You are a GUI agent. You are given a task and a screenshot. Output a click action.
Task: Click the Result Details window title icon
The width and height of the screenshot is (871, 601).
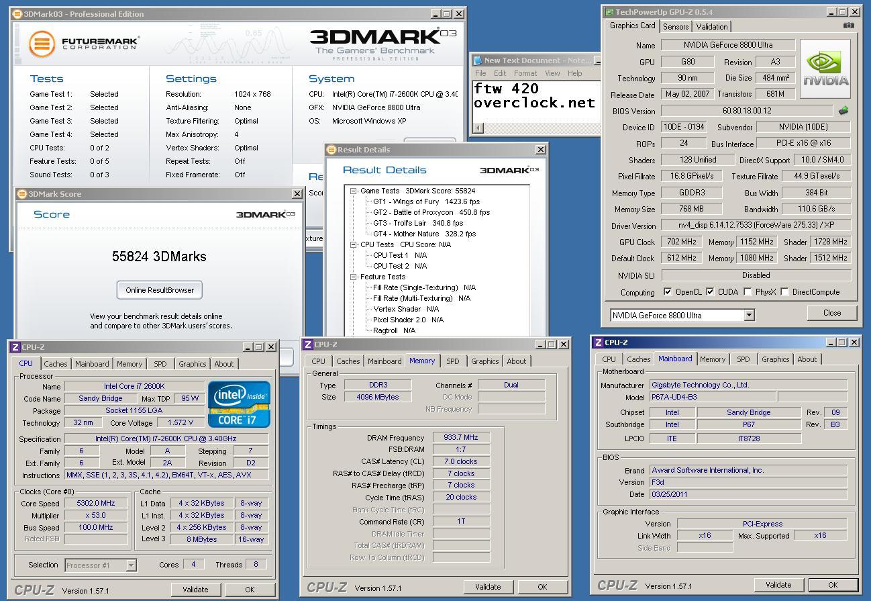tap(331, 150)
